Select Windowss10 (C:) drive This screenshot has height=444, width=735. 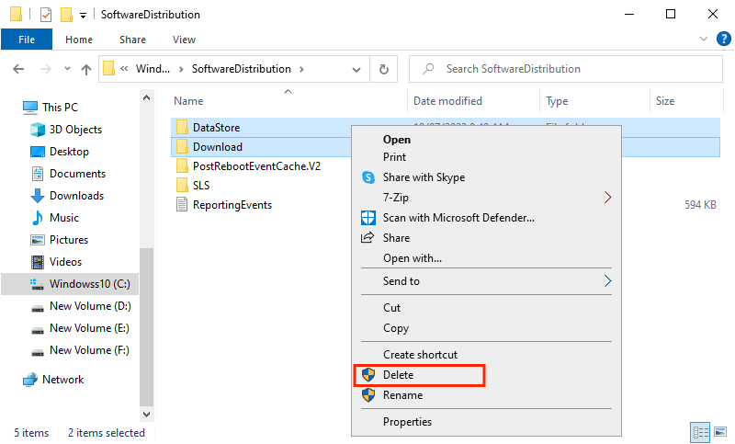(x=71, y=284)
